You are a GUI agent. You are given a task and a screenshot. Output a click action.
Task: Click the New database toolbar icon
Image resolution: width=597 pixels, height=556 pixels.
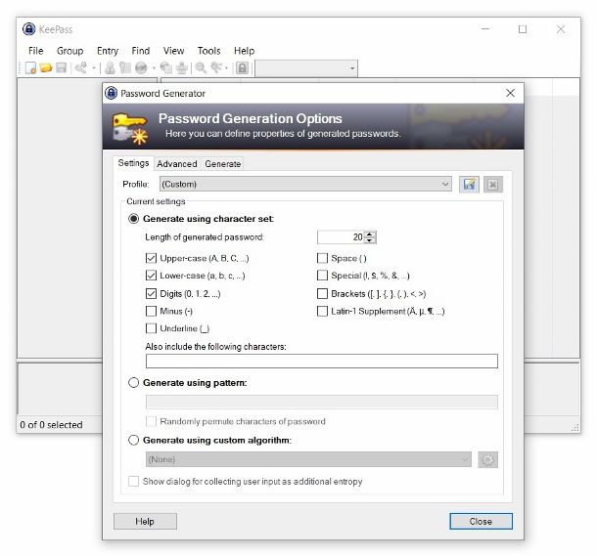[x=30, y=68]
